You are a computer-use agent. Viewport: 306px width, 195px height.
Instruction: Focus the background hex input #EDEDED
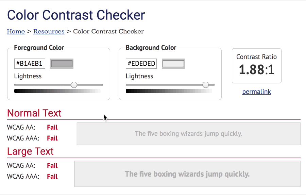[141, 64]
